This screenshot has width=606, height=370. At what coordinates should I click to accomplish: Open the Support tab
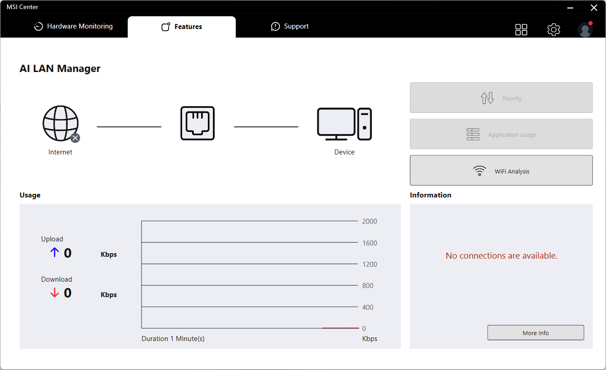point(290,26)
